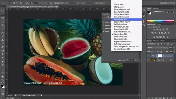Viewport: 176px width, 99px height.
Task: Add a Color Lookup adjustment icon
Action: point(169,33)
